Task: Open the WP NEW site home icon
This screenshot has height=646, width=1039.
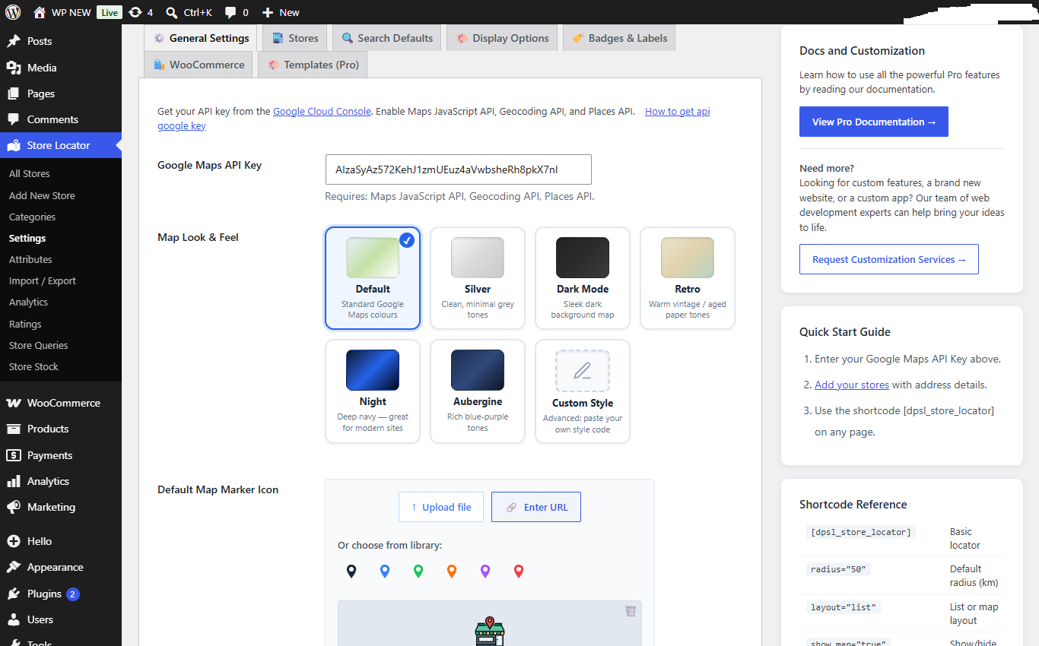Action: point(40,12)
